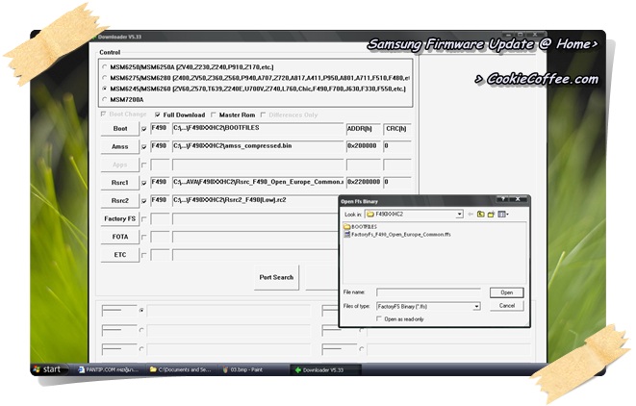Click Open in the file dialog
Viewport: 636px width, 406px height.
click(x=507, y=292)
